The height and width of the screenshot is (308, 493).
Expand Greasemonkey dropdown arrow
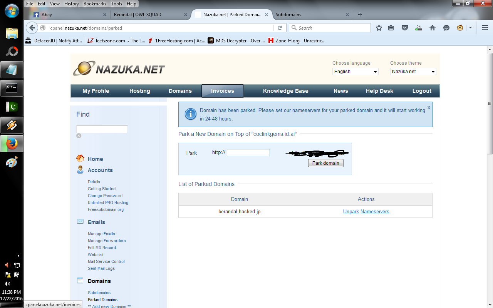tap(470, 28)
